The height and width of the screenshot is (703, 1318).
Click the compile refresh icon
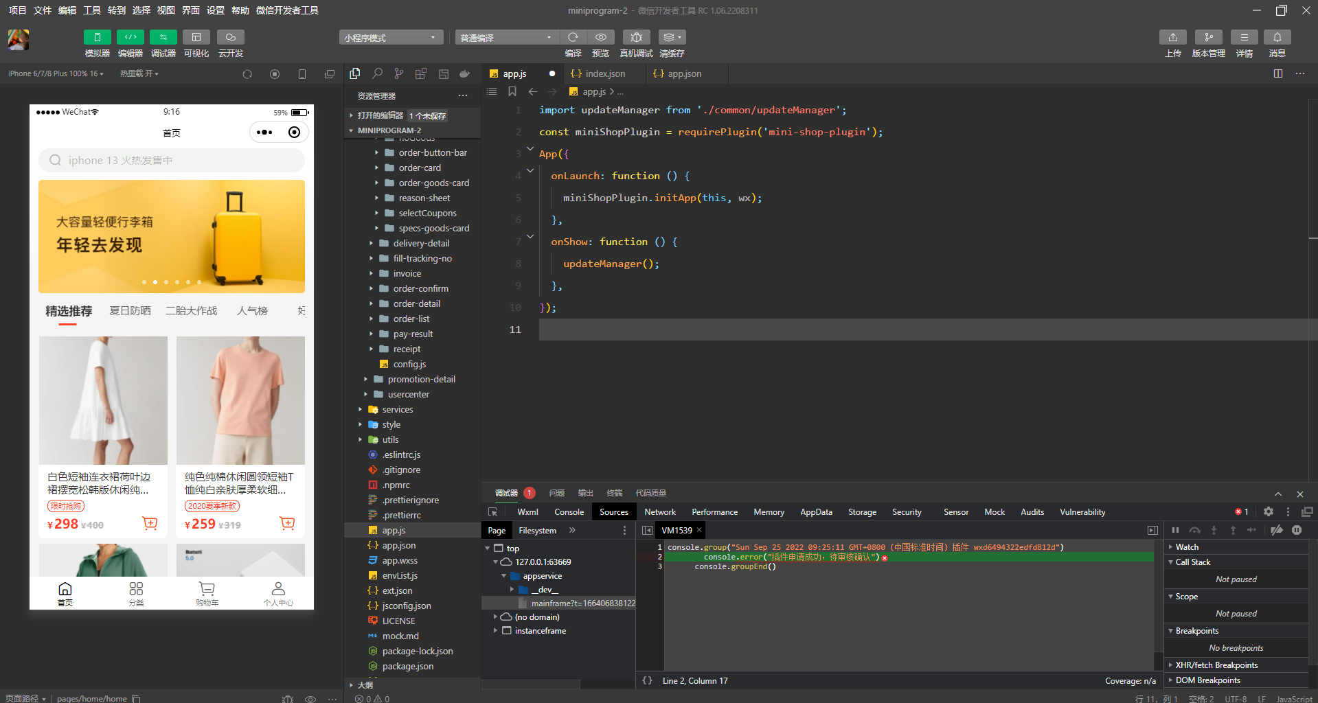coord(573,37)
